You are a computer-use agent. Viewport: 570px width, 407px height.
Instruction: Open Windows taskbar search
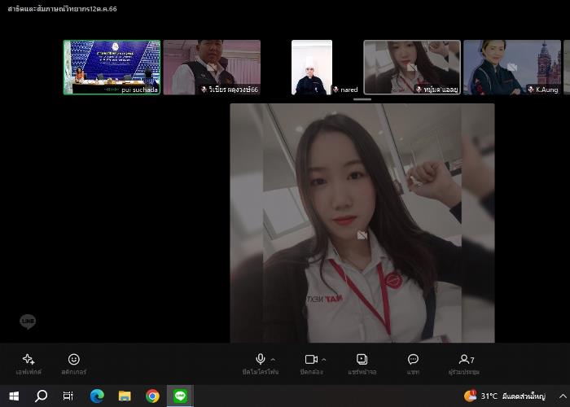pyautogui.click(x=42, y=396)
